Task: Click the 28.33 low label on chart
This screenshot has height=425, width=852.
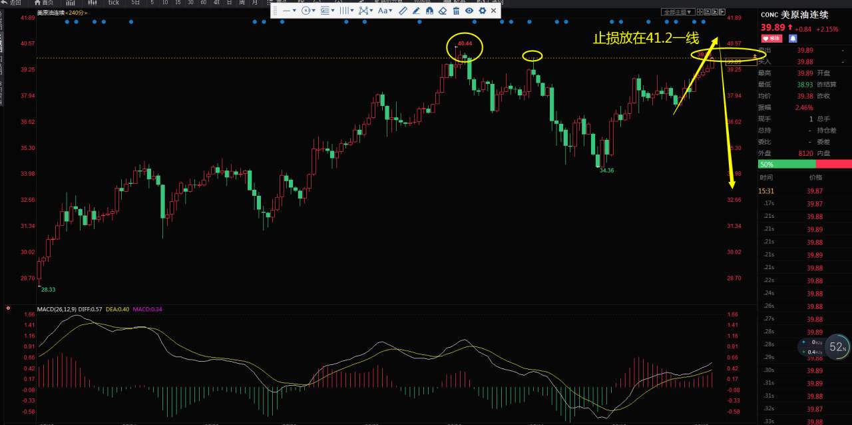Action: pyautogui.click(x=48, y=290)
